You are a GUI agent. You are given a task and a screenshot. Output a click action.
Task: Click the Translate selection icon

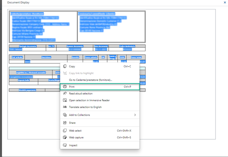tap(64, 107)
